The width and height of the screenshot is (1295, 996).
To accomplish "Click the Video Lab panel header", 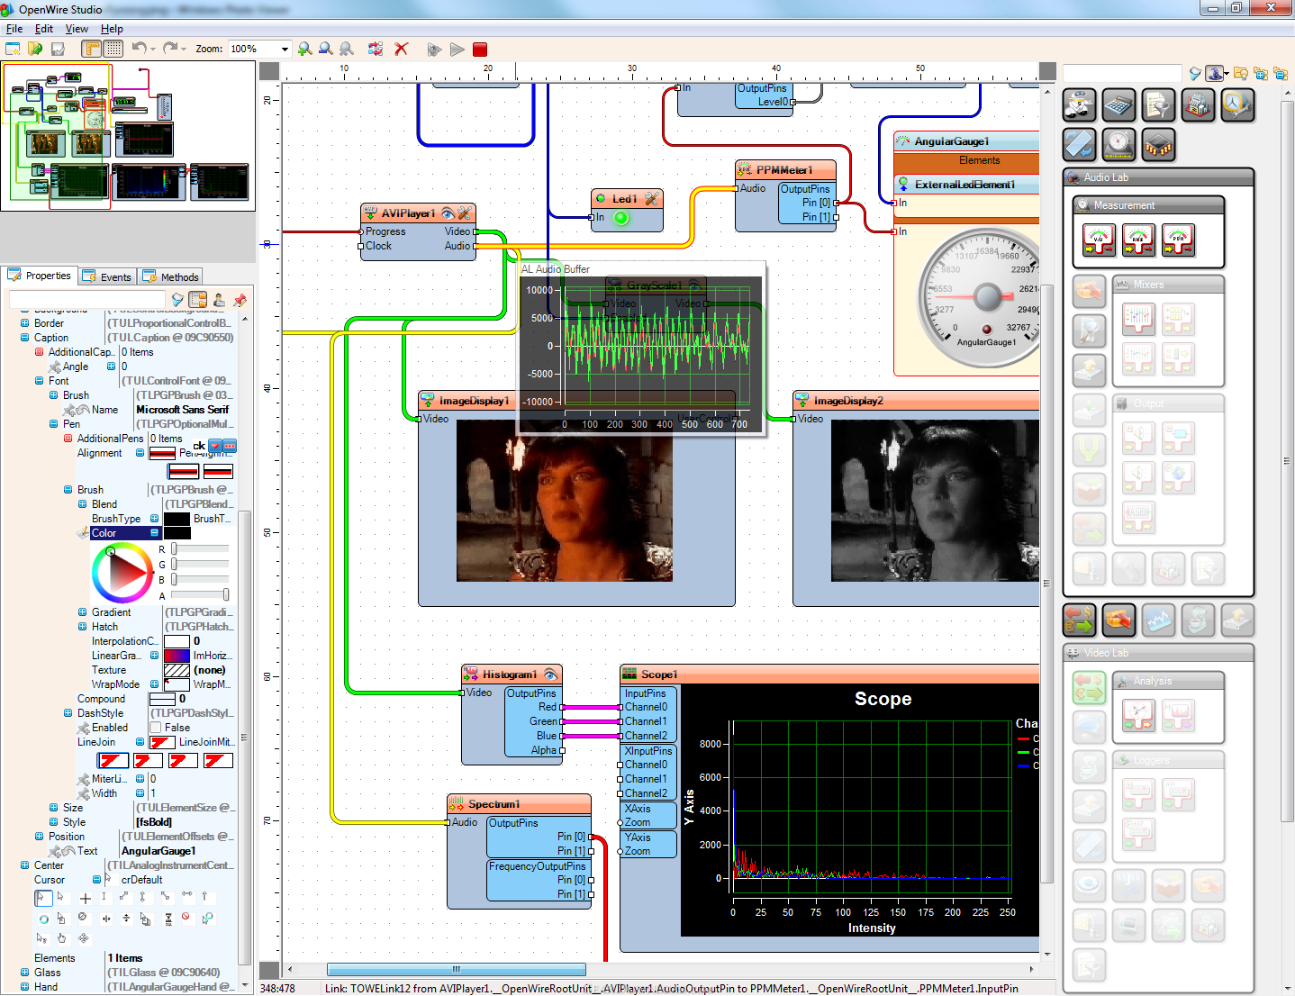I will 1158,653.
